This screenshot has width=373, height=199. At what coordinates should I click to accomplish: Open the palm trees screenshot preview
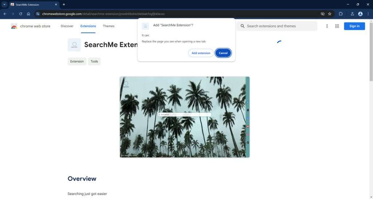point(185,117)
